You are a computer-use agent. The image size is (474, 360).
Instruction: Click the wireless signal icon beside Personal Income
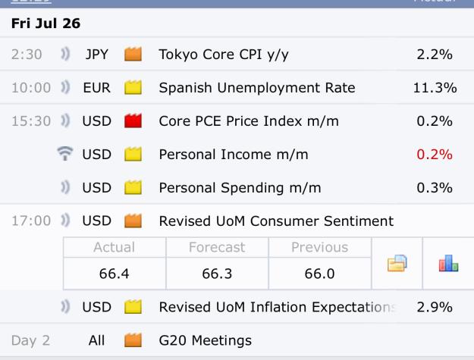[x=65, y=153]
